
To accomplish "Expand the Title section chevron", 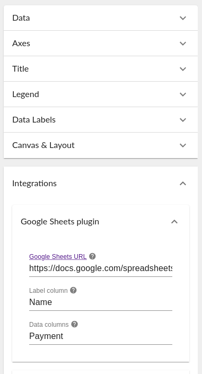I will click(183, 69).
